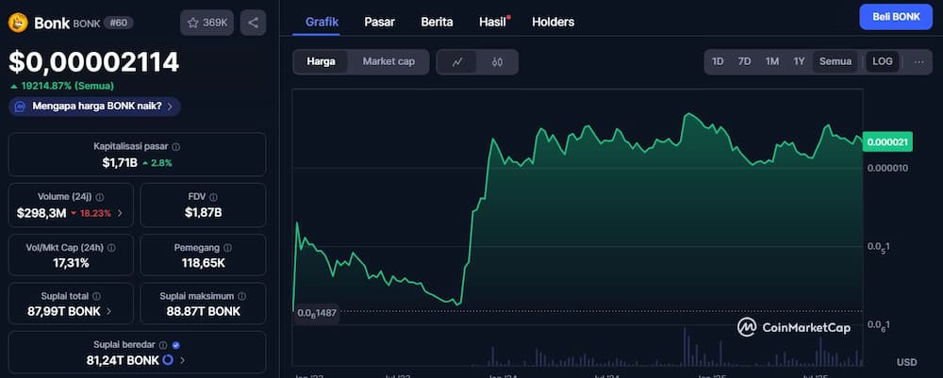Click info icon next to Volume (24j)
Screen dimensions: 943x378
[100, 197]
